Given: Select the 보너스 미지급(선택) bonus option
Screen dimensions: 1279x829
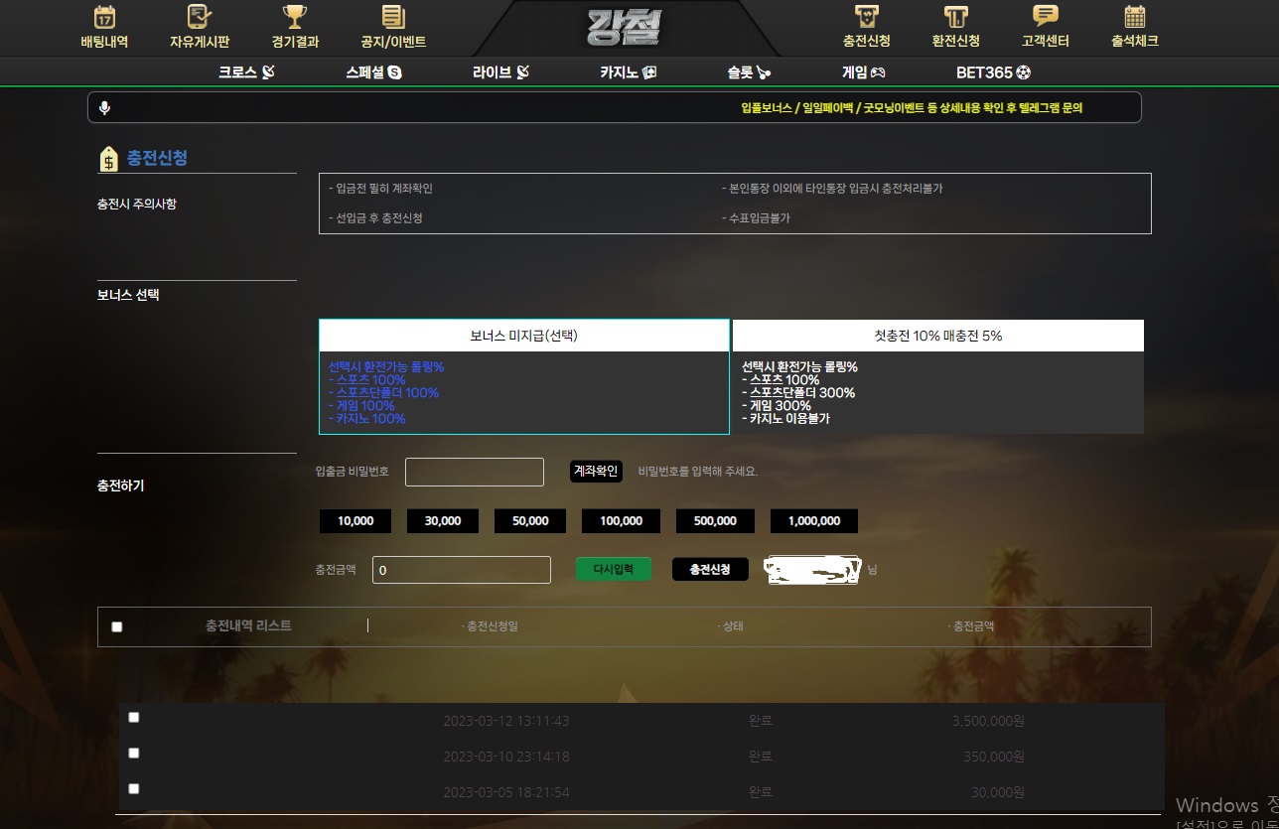Looking at the screenshot, I should pyautogui.click(x=523, y=336).
